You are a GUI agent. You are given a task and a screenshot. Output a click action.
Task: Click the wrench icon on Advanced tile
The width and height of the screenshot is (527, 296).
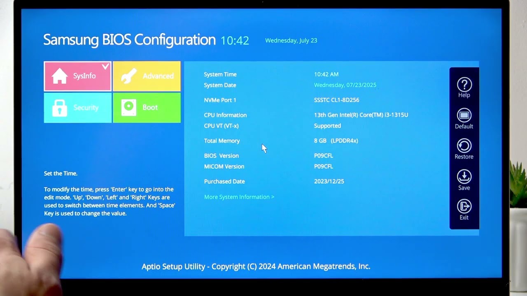(129, 76)
